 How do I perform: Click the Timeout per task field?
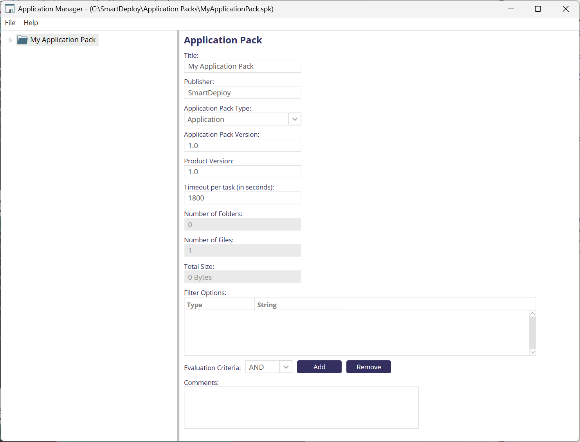(242, 198)
